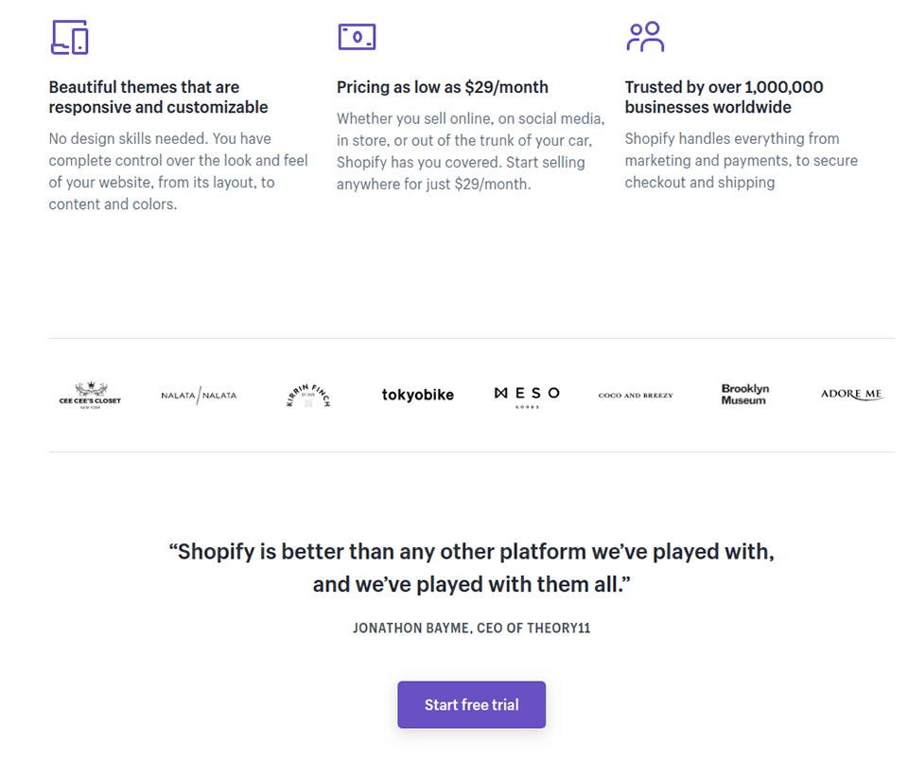Click the Brooklyn Museum logo
This screenshot has width=908, height=763.
(x=744, y=395)
